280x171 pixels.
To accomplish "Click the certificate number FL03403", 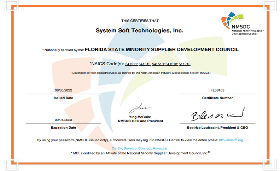I will (217, 90).
